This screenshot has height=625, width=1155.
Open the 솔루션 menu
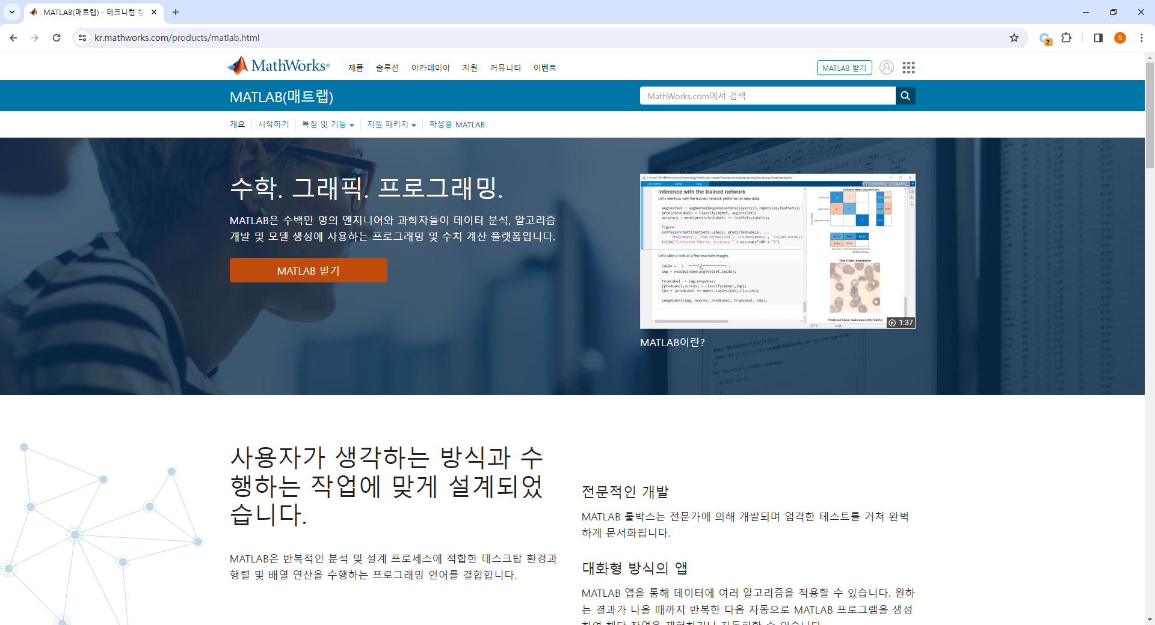tap(387, 68)
